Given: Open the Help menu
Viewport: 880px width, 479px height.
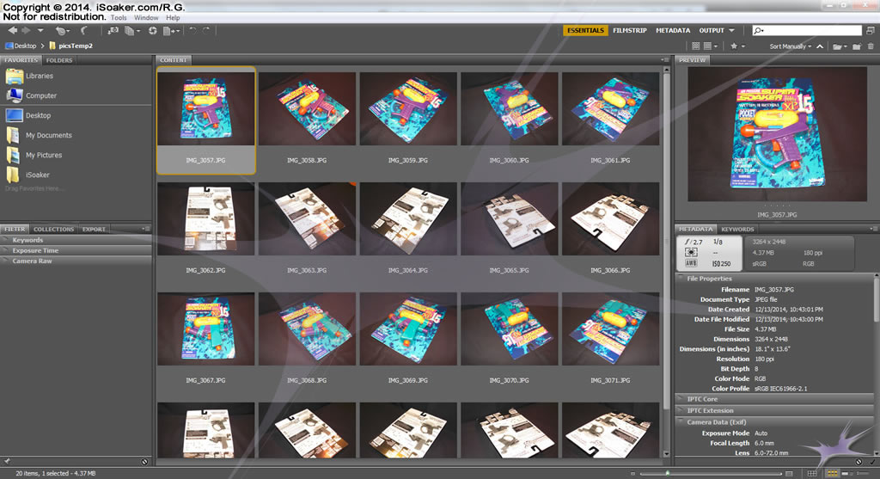Looking at the screenshot, I should pyautogui.click(x=173, y=18).
